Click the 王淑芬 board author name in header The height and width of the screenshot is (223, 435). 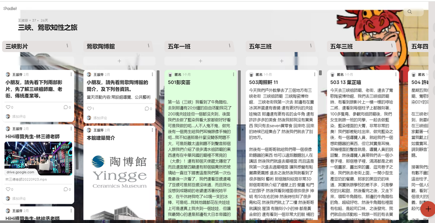23,20
